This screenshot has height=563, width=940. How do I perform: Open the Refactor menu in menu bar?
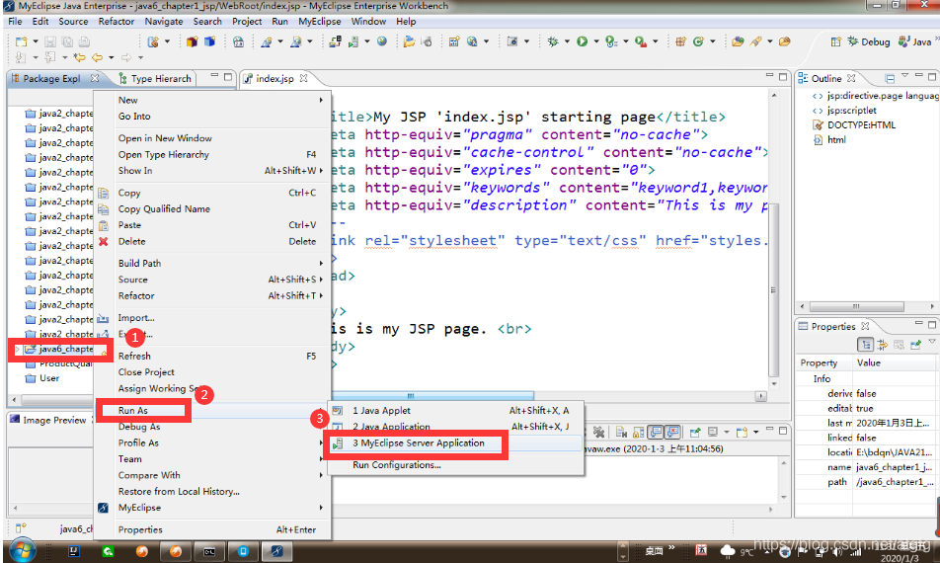pyautogui.click(x=116, y=21)
